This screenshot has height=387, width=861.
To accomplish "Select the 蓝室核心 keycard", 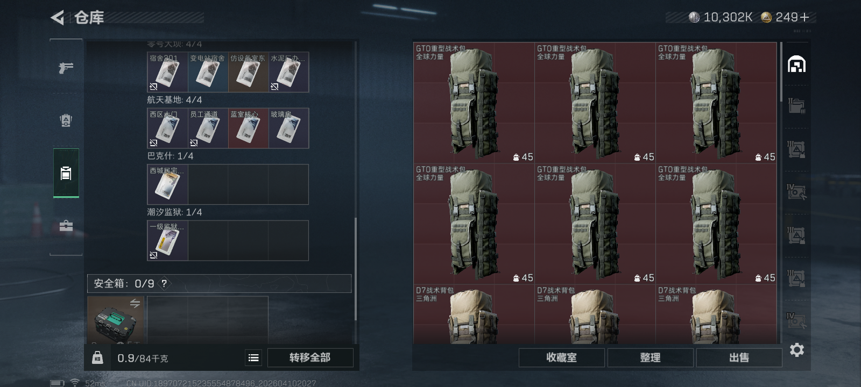I will click(x=248, y=128).
